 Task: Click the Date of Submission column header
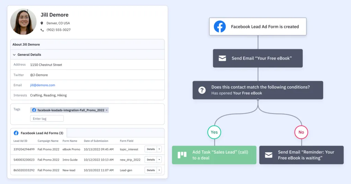point(96,141)
